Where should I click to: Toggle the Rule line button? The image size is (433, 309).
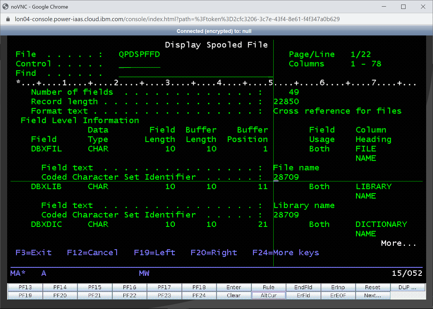point(268,287)
